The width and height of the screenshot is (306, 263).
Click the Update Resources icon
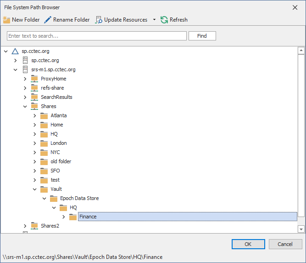click(99, 20)
